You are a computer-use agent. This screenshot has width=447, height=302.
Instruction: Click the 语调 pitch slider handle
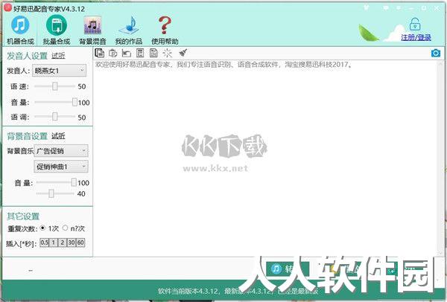coord(54,117)
